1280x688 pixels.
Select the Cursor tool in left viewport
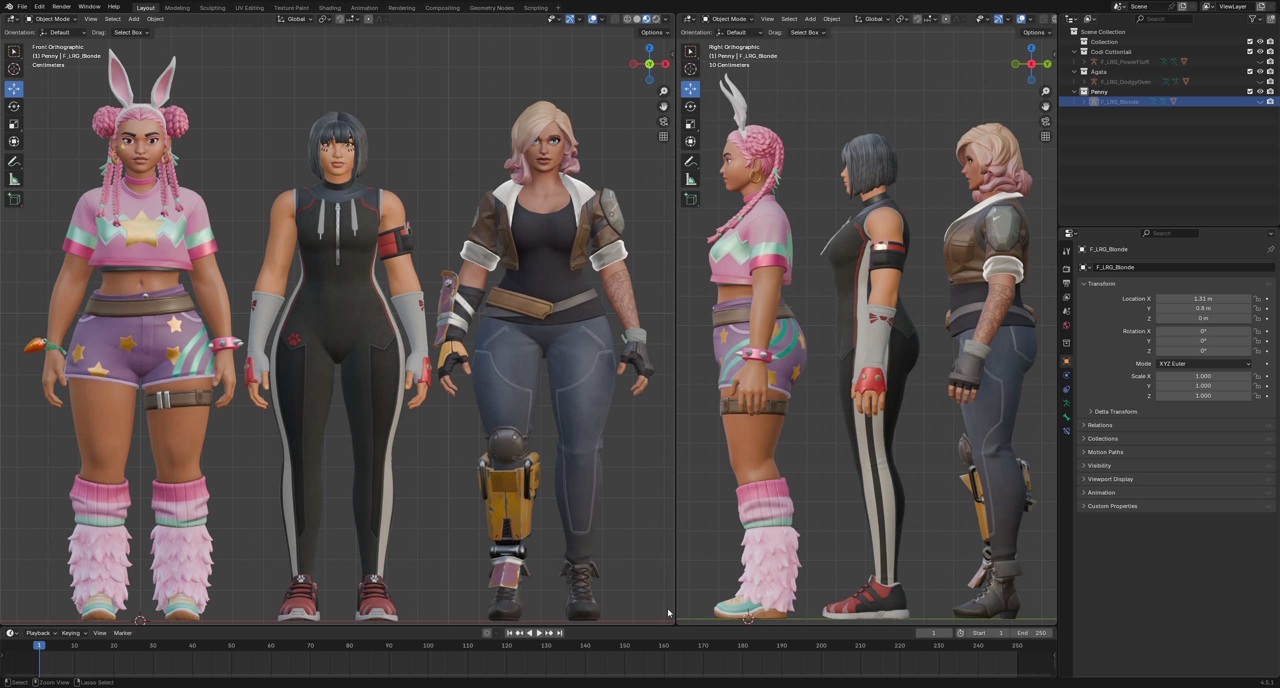coord(14,69)
